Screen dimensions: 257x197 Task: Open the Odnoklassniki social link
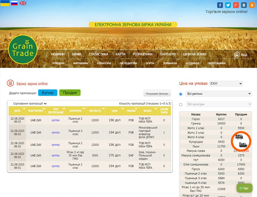252,5
